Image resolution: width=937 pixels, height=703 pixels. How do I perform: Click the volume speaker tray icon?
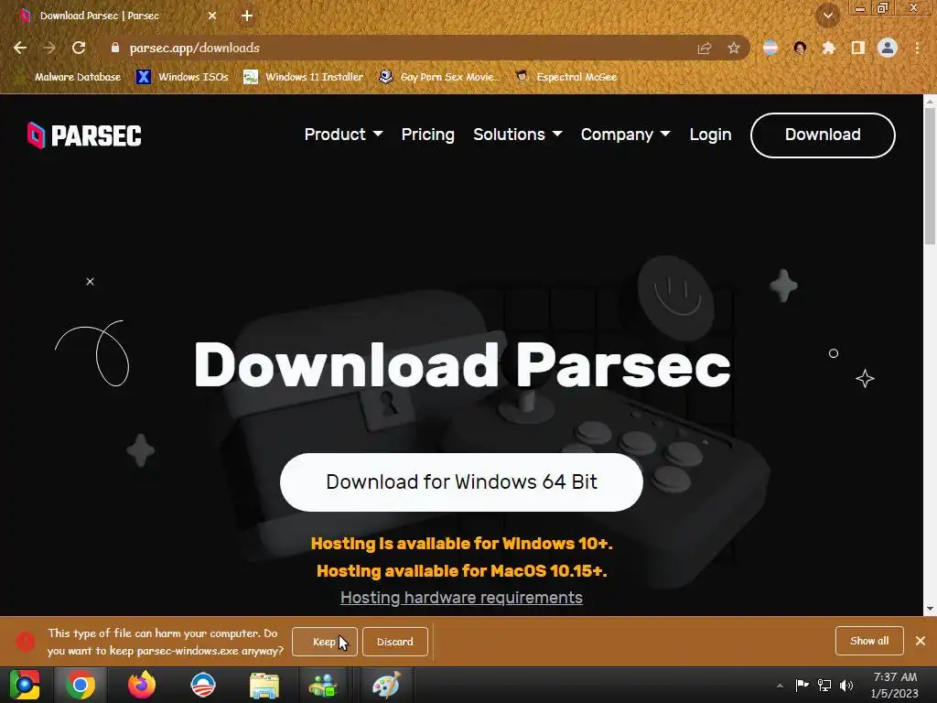pyautogui.click(x=846, y=685)
